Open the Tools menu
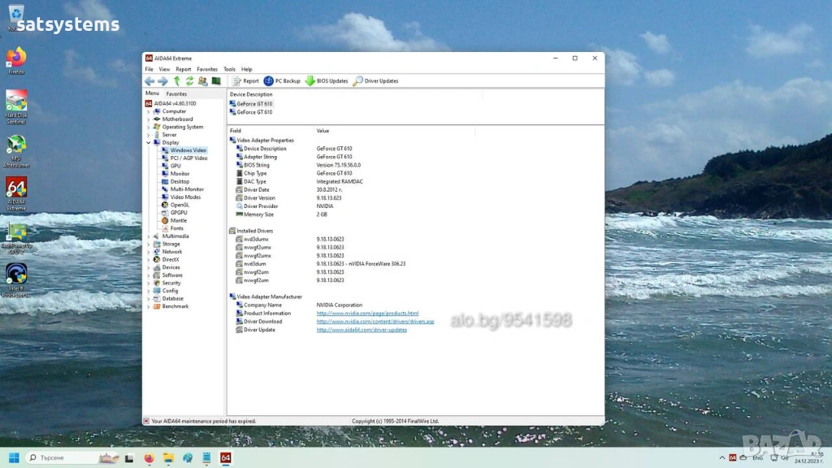 coord(230,69)
